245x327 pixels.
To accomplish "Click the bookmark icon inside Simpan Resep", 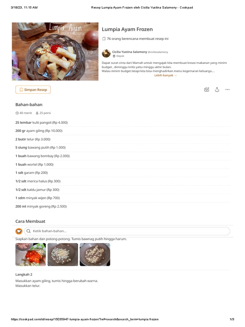I will click(21, 90).
